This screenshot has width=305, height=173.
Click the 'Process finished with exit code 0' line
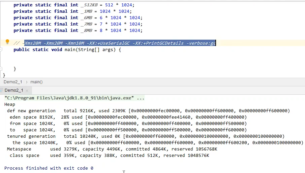pos(49,168)
